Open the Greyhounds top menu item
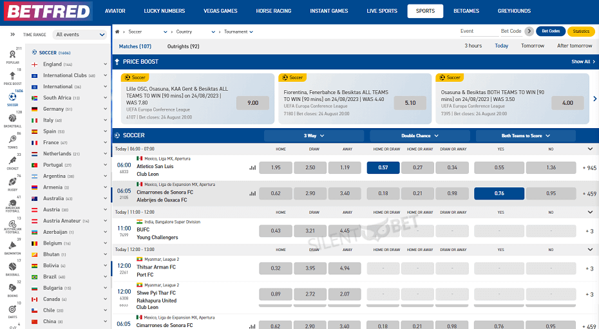 [514, 11]
